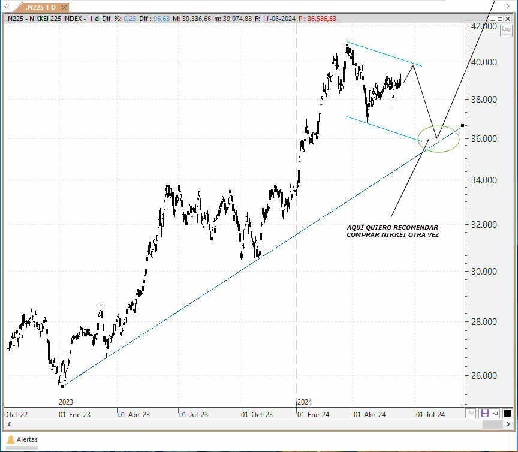
Task: Click the horizontal scrollbar right arrow
Action: (508, 424)
